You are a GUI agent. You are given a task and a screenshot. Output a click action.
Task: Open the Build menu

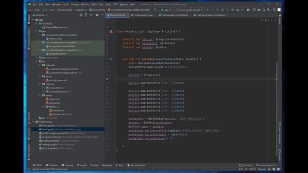pos(94,4)
